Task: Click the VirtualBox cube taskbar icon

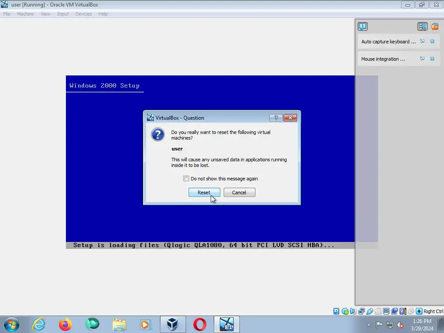Action: [x=173, y=324]
